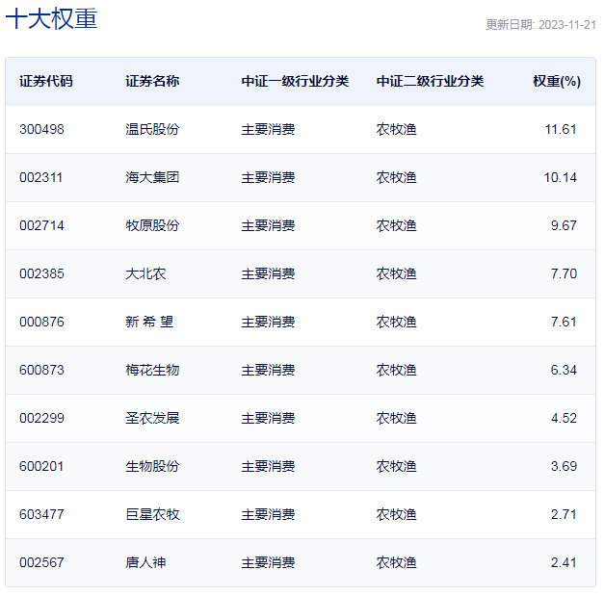Click 农牧渔 in the 圣农发展 row
This screenshot has height=596, width=604.
click(x=396, y=418)
